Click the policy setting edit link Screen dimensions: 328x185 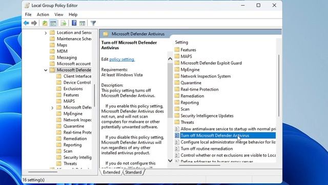point(122,60)
